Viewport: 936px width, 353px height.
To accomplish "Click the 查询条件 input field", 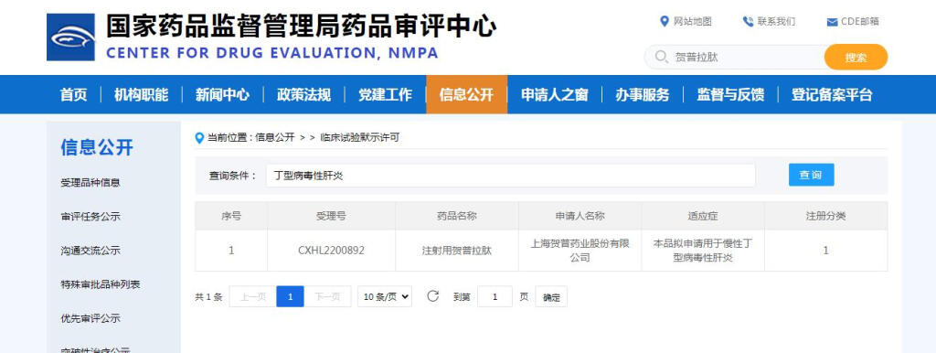I will 510,176.
